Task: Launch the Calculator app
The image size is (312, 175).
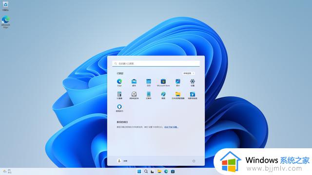Action: (119, 95)
